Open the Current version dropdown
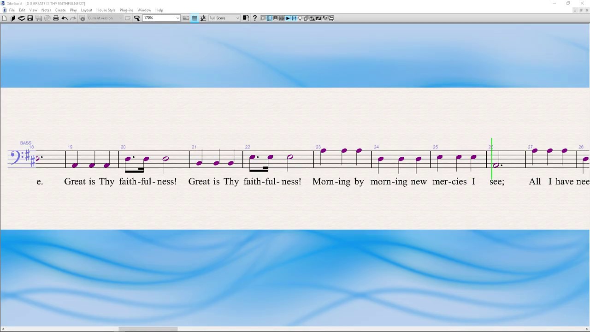The image size is (590, 332). tap(121, 18)
